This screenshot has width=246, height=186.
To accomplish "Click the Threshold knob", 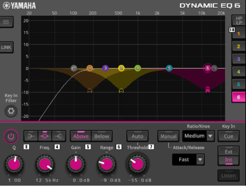I will coord(137,164).
